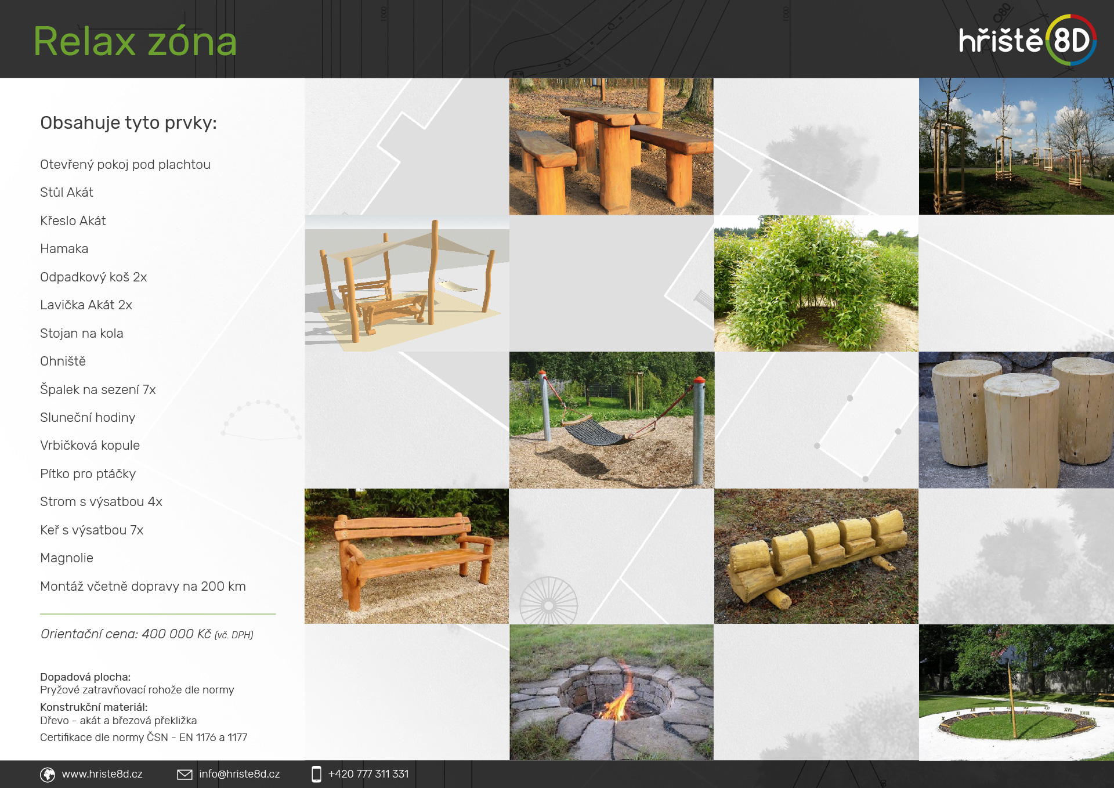Click the list item Ohniště
The image size is (1114, 788).
(x=63, y=362)
